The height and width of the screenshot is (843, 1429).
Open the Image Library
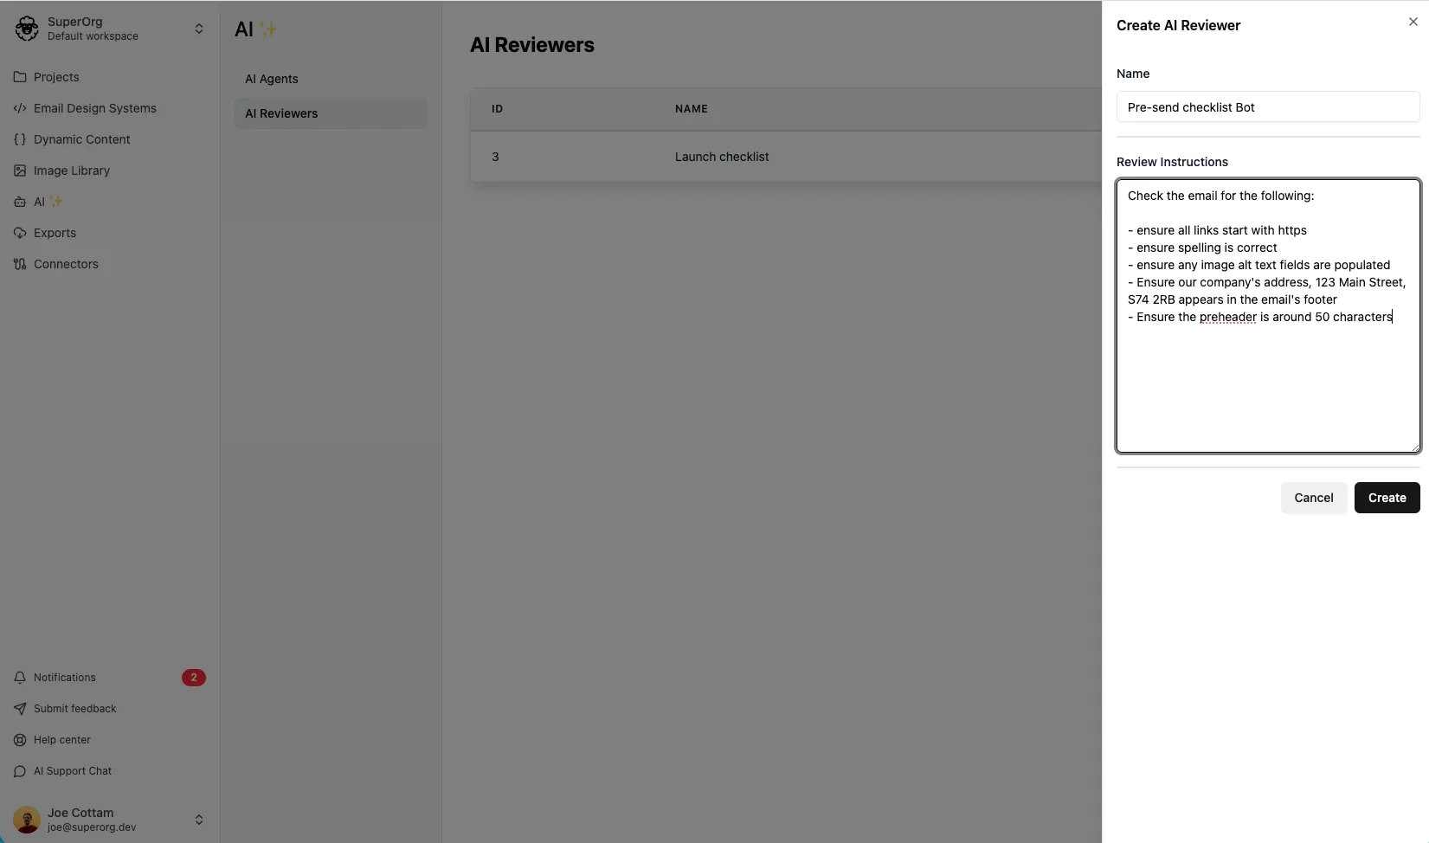point(71,171)
